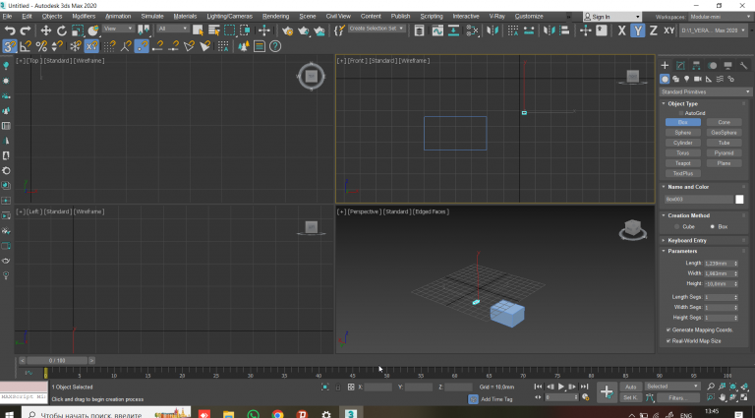755x418 pixels.
Task: Click the Cone primitive button
Action: [x=724, y=122]
